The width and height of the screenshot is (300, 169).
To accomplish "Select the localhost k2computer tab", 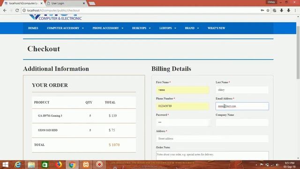I will tap(23, 3).
